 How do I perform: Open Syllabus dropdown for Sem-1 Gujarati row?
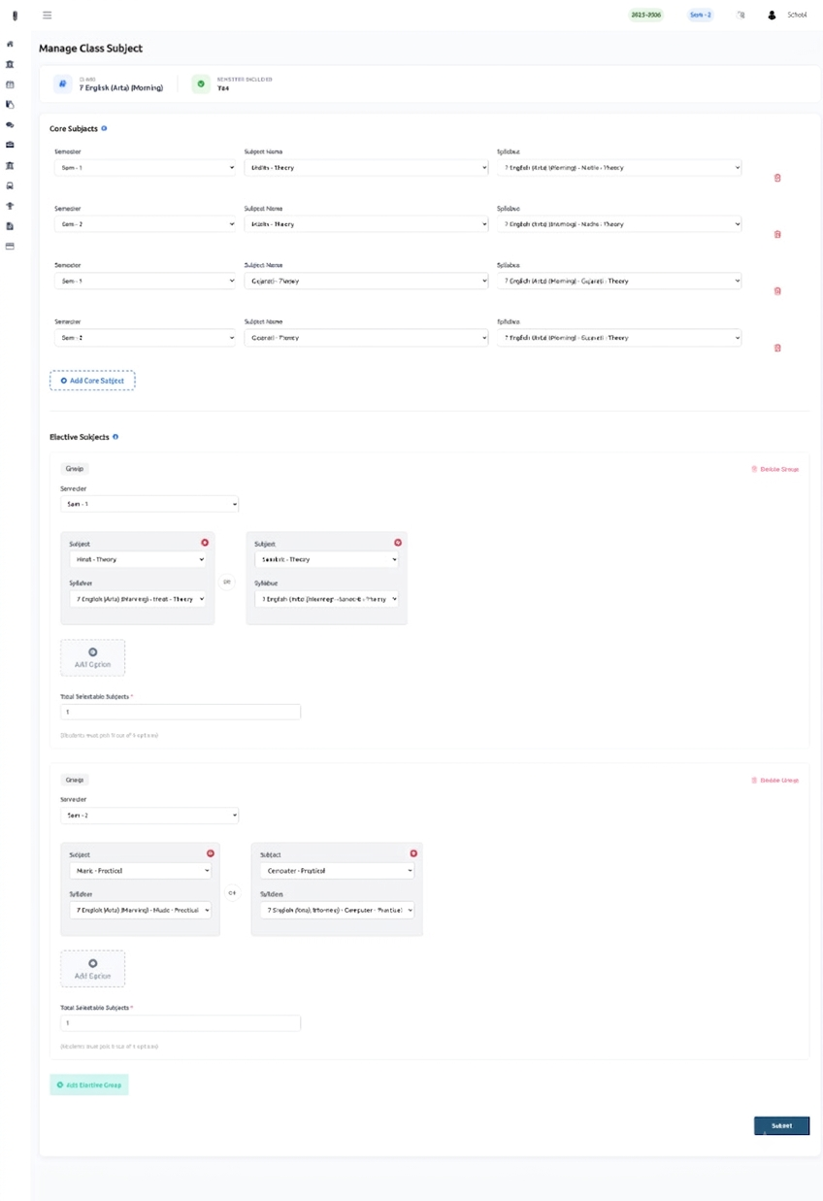tap(619, 282)
